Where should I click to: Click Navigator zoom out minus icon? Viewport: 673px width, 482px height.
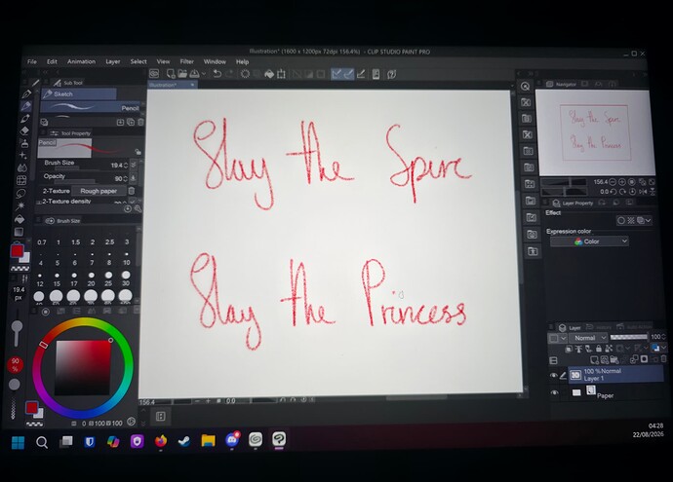pyautogui.click(x=613, y=182)
